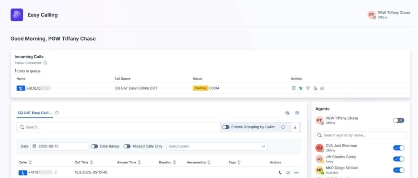The image size is (418, 178).
Task: Click CVA Joni Sherman avatar
Action: click(319, 148)
